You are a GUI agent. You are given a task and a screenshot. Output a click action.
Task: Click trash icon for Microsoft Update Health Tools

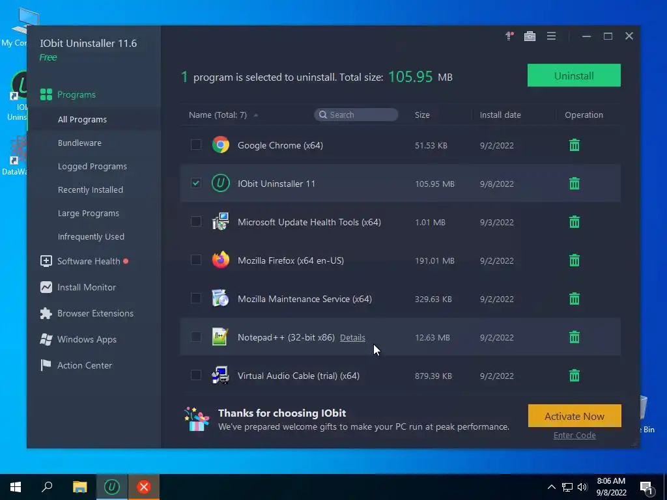(575, 222)
